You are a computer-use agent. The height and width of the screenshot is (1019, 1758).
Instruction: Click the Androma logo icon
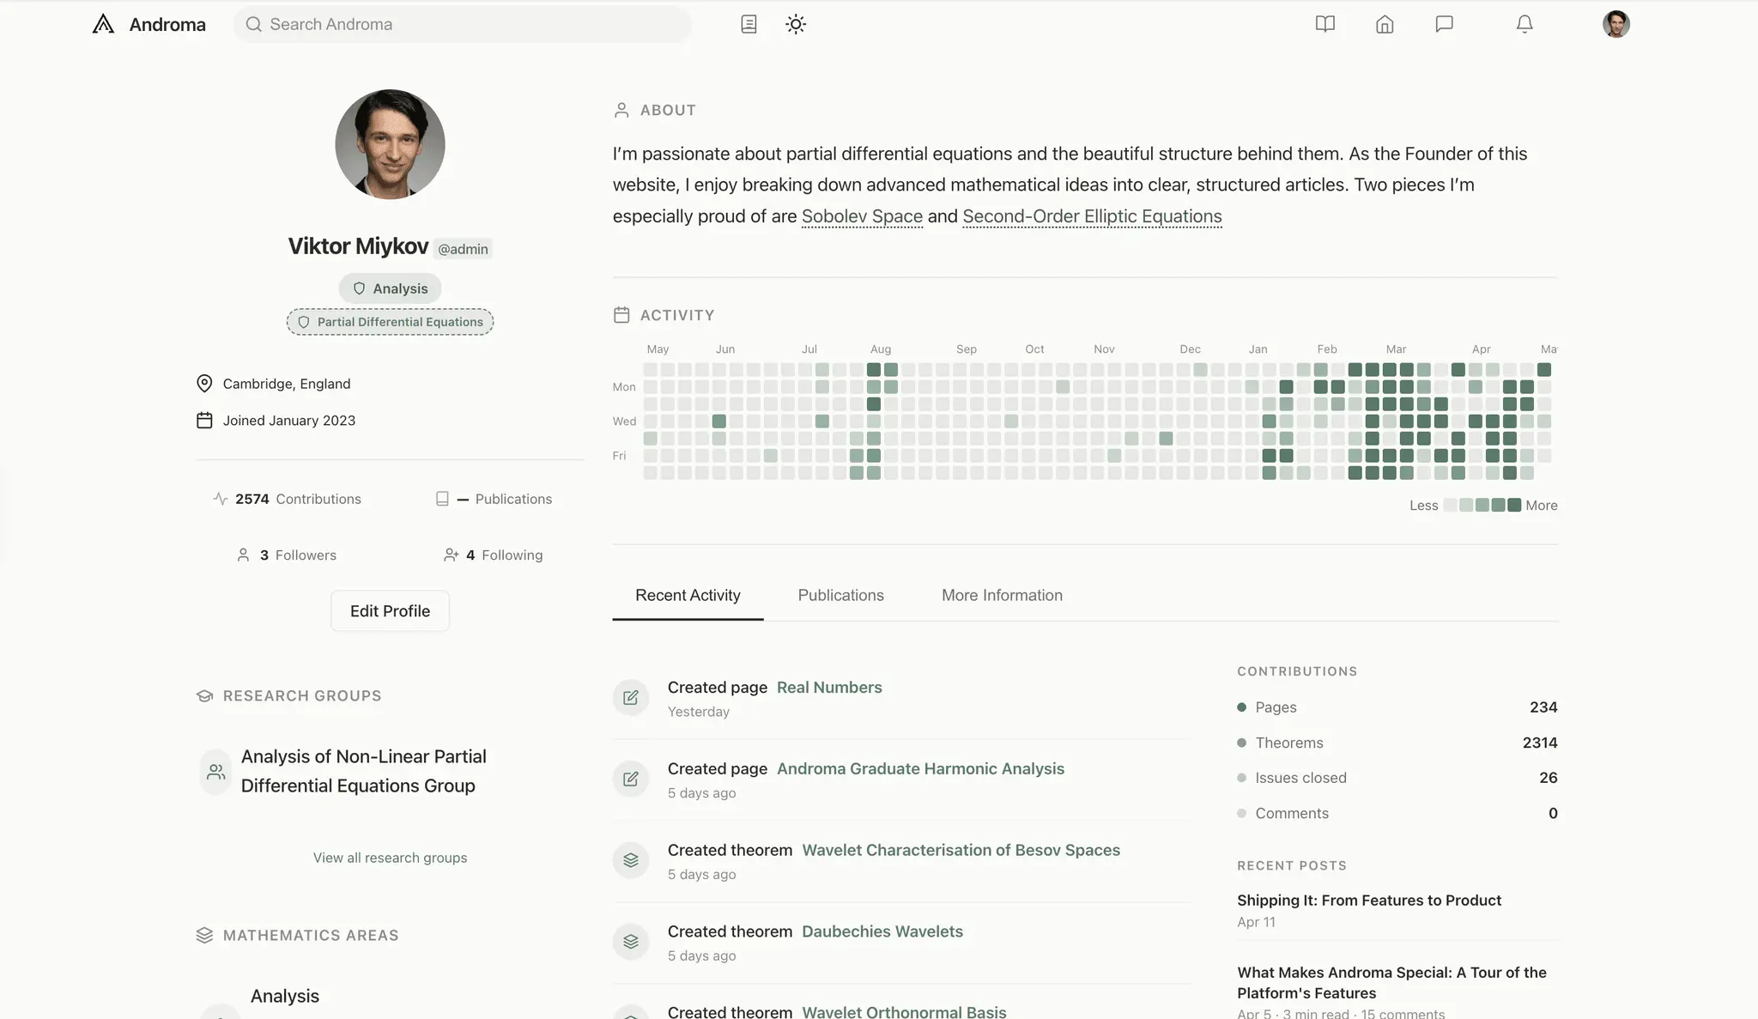pos(103,24)
